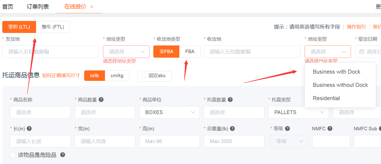Click help icon next to 商品数量
The height and width of the screenshot is (164, 381).
101,100
